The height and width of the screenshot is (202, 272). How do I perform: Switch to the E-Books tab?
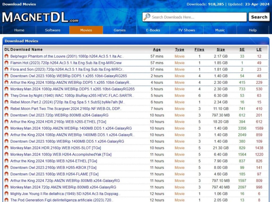153,30
